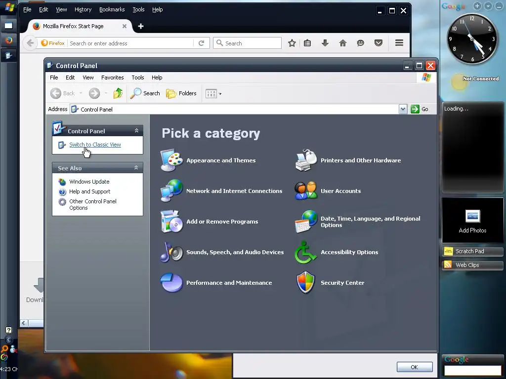Open Performance and Maintenance pie chart icon
506x379 pixels.
click(x=171, y=283)
